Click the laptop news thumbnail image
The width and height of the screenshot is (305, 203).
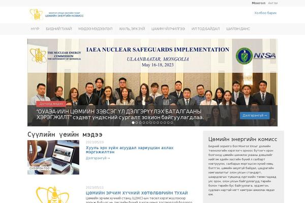(53, 157)
